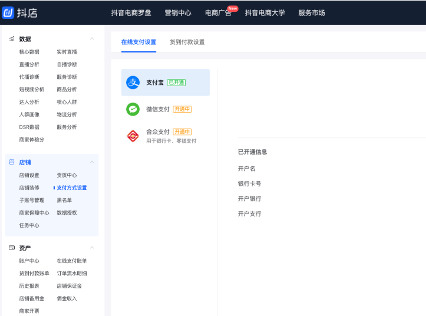Open 核心人群 in sidebar
The image size is (426, 316).
[x=67, y=102]
